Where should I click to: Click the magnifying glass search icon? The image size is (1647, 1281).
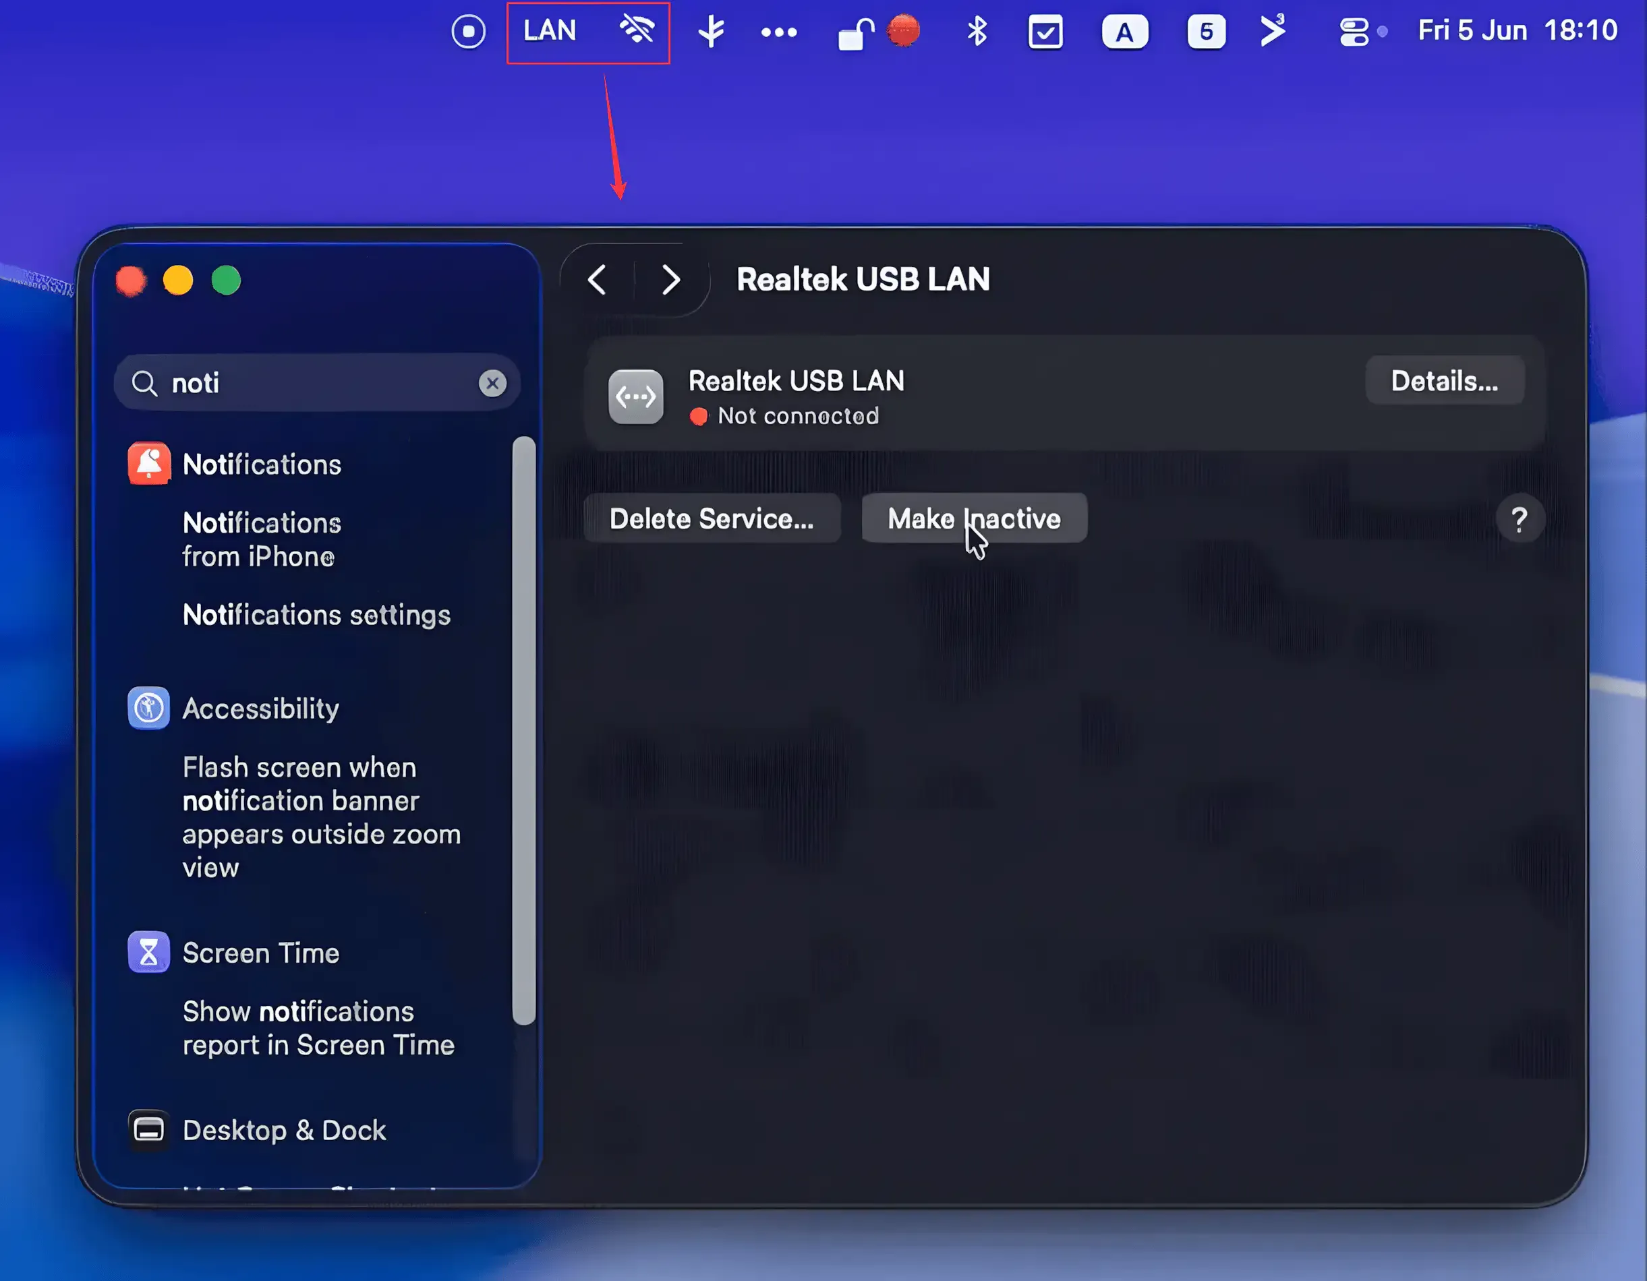point(144,383)
